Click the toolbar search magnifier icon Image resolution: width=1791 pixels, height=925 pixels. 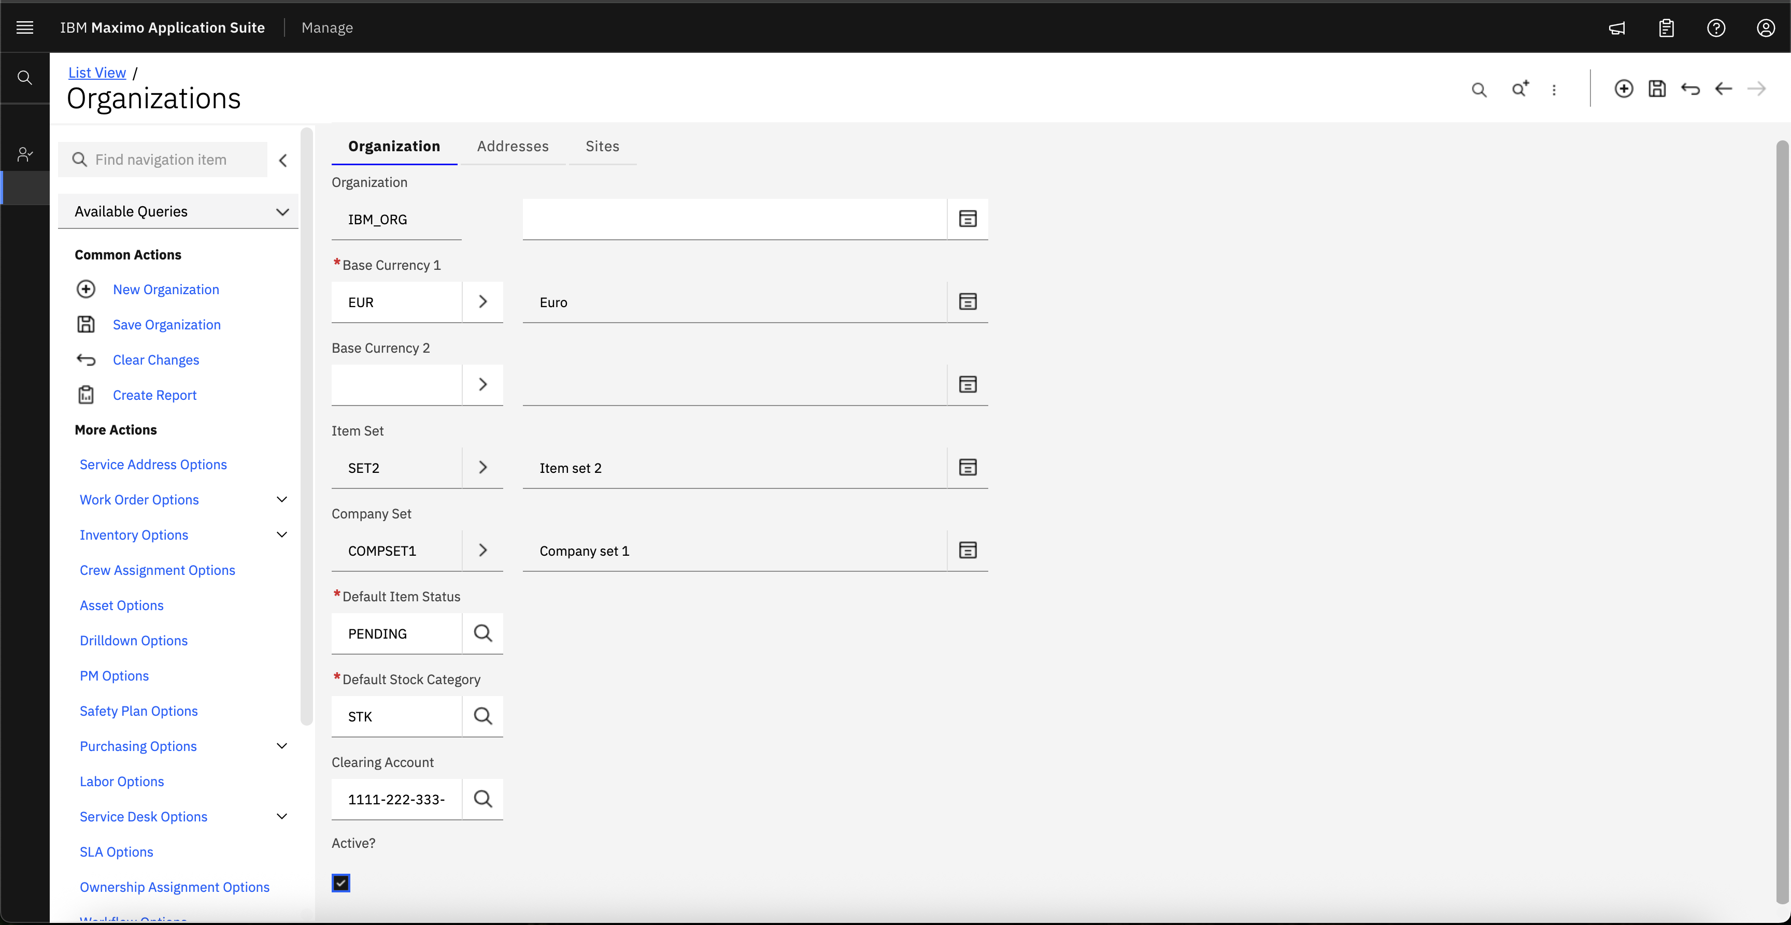1479,90
